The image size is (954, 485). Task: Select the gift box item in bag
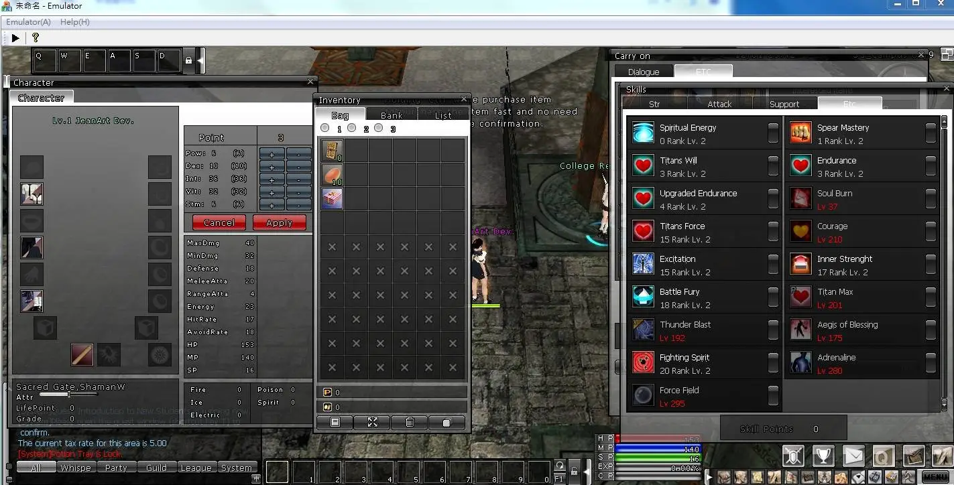click(x=333, y=198)
